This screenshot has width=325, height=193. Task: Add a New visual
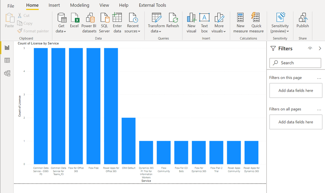tap(191, 23)
